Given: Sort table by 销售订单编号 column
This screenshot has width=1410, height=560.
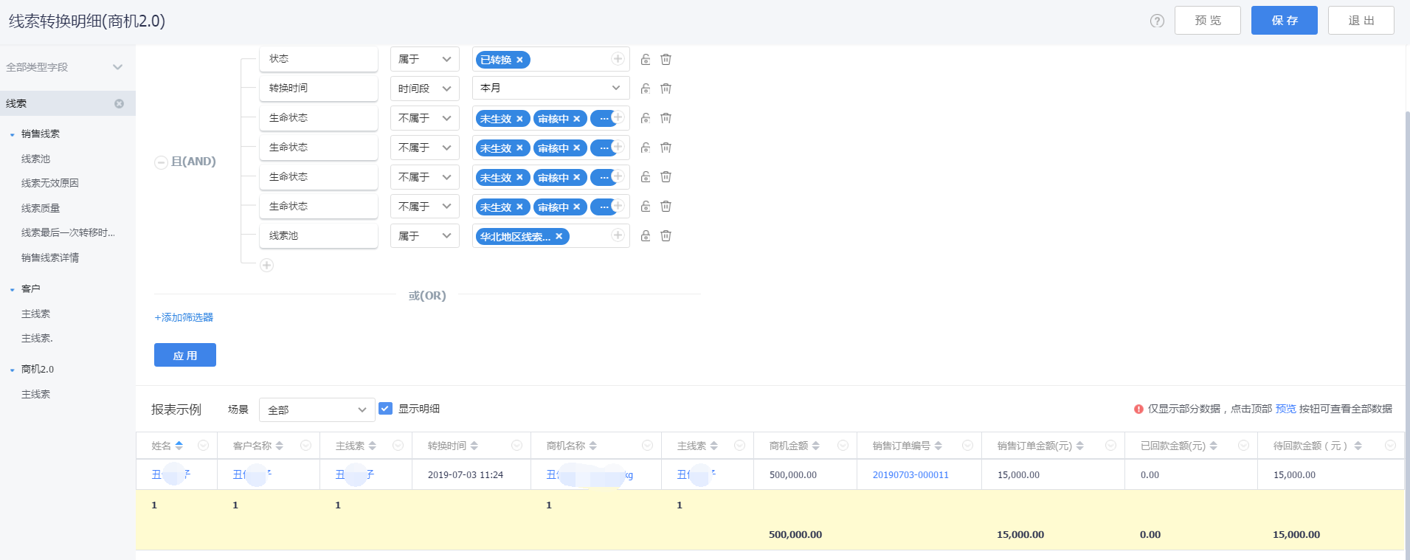Looking at the screenshot, I should click(x=939, y=446).
